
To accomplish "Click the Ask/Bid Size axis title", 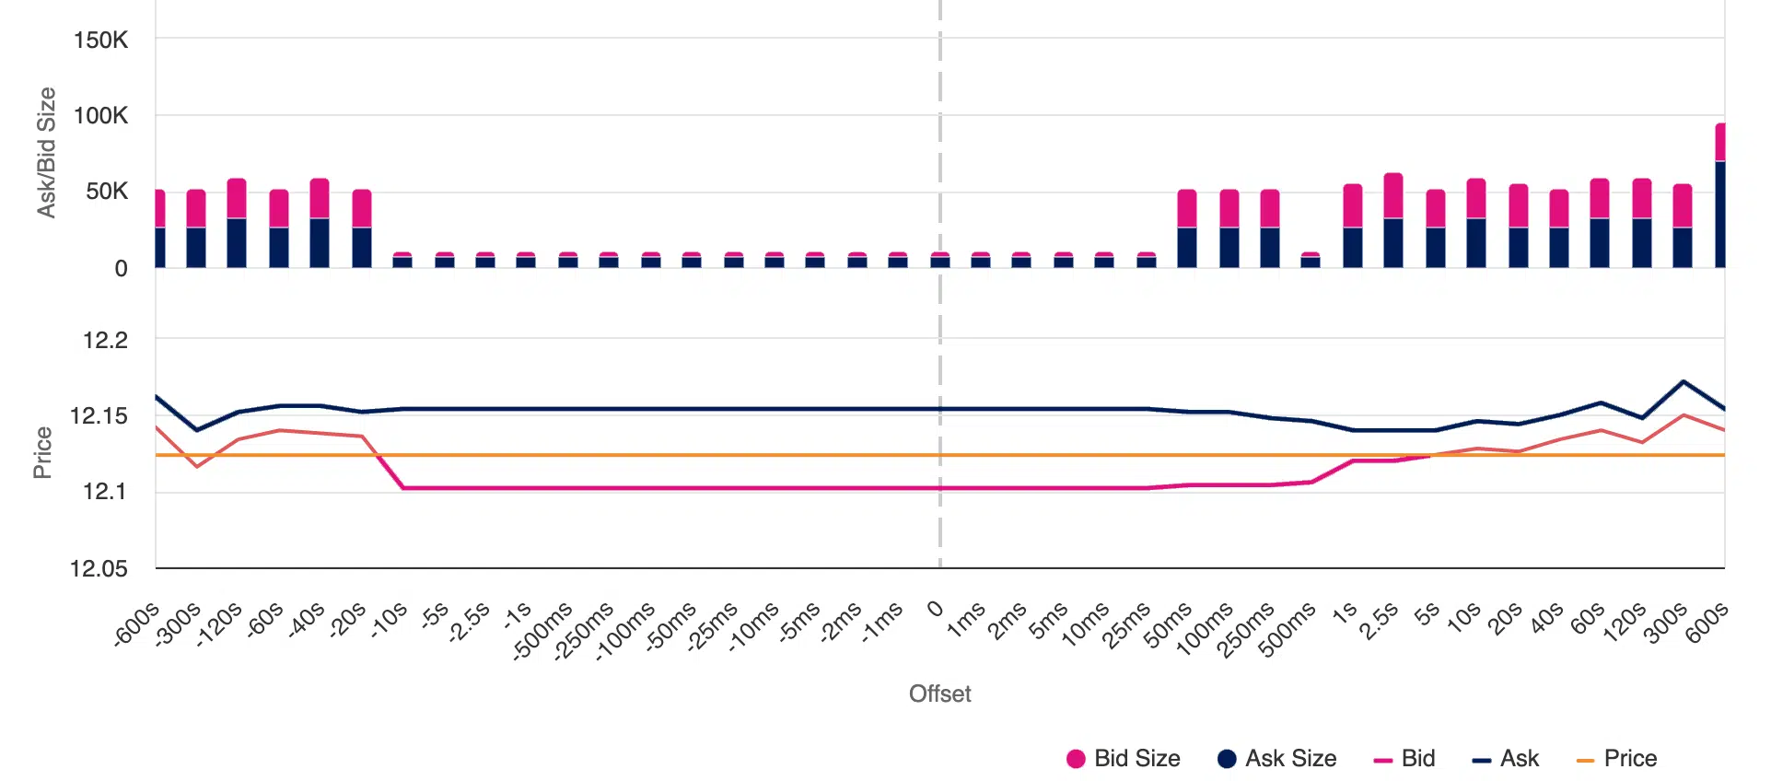I will coord(46,153).
